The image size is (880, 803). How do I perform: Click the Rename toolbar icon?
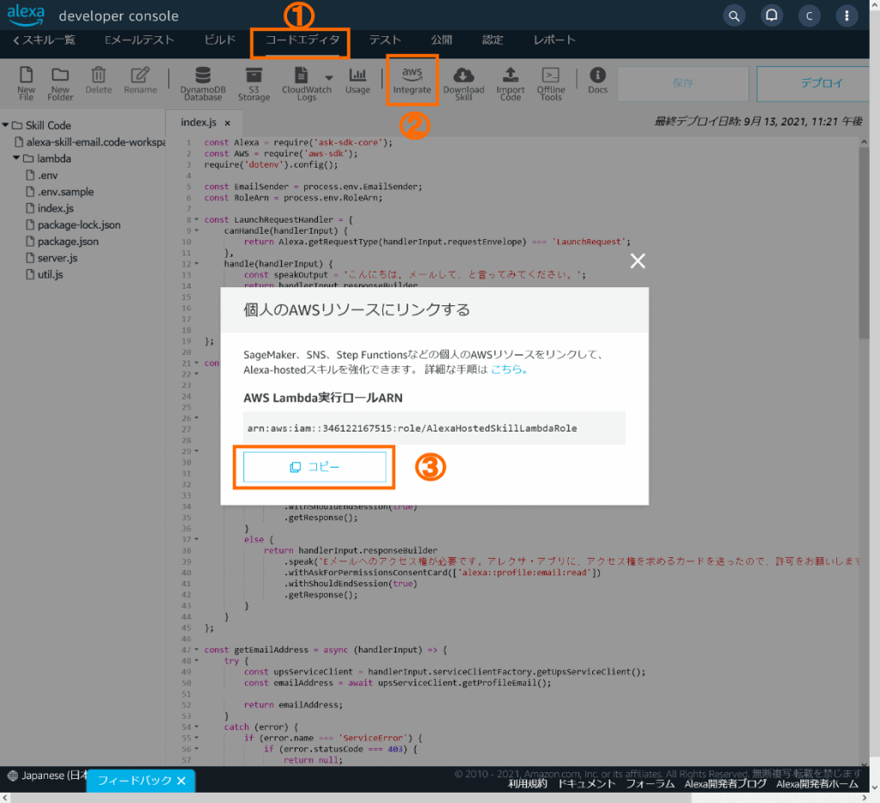[140, 80]
